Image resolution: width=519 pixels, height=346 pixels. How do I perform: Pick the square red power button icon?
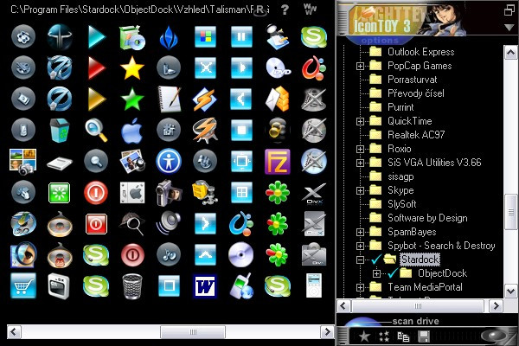click(96, 224)
